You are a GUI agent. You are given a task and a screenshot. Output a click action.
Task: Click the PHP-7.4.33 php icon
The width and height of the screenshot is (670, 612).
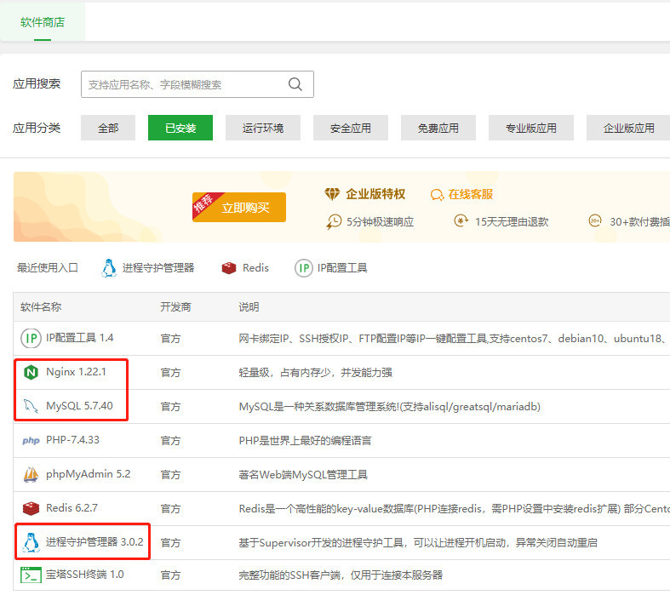point(31,440)
